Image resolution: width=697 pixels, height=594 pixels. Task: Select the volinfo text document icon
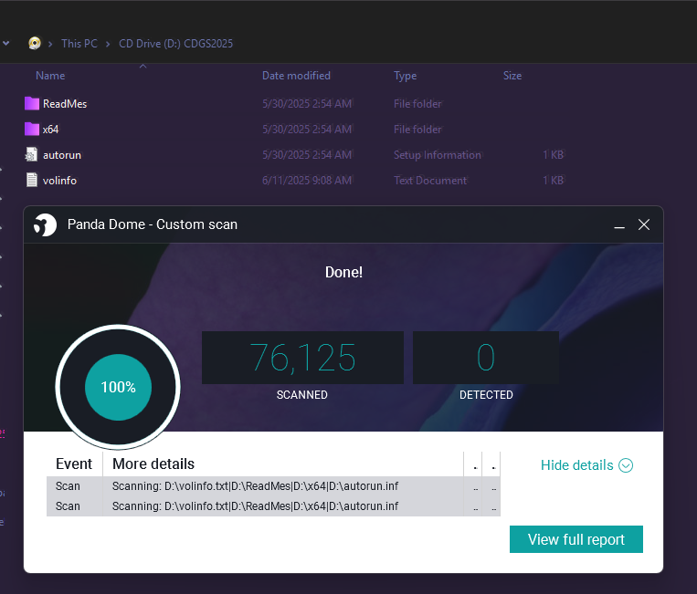[x=32, y=181]
